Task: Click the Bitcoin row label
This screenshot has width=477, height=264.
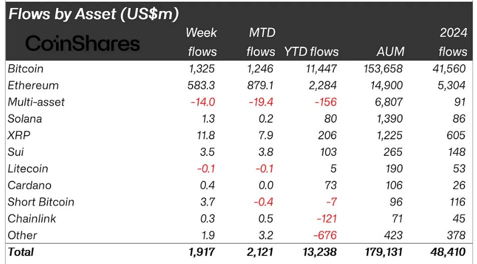Action: [26, 69]
